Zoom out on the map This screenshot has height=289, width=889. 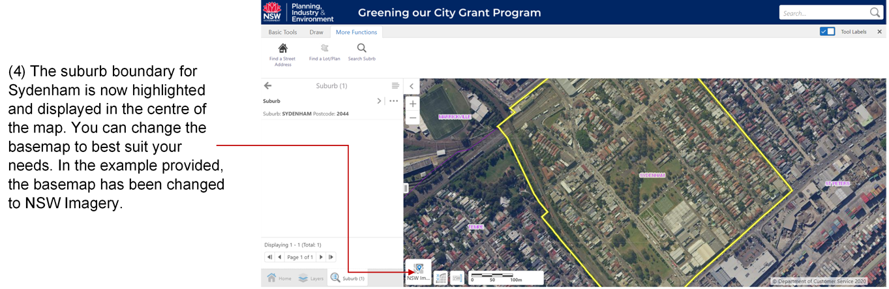coord(412,118)
